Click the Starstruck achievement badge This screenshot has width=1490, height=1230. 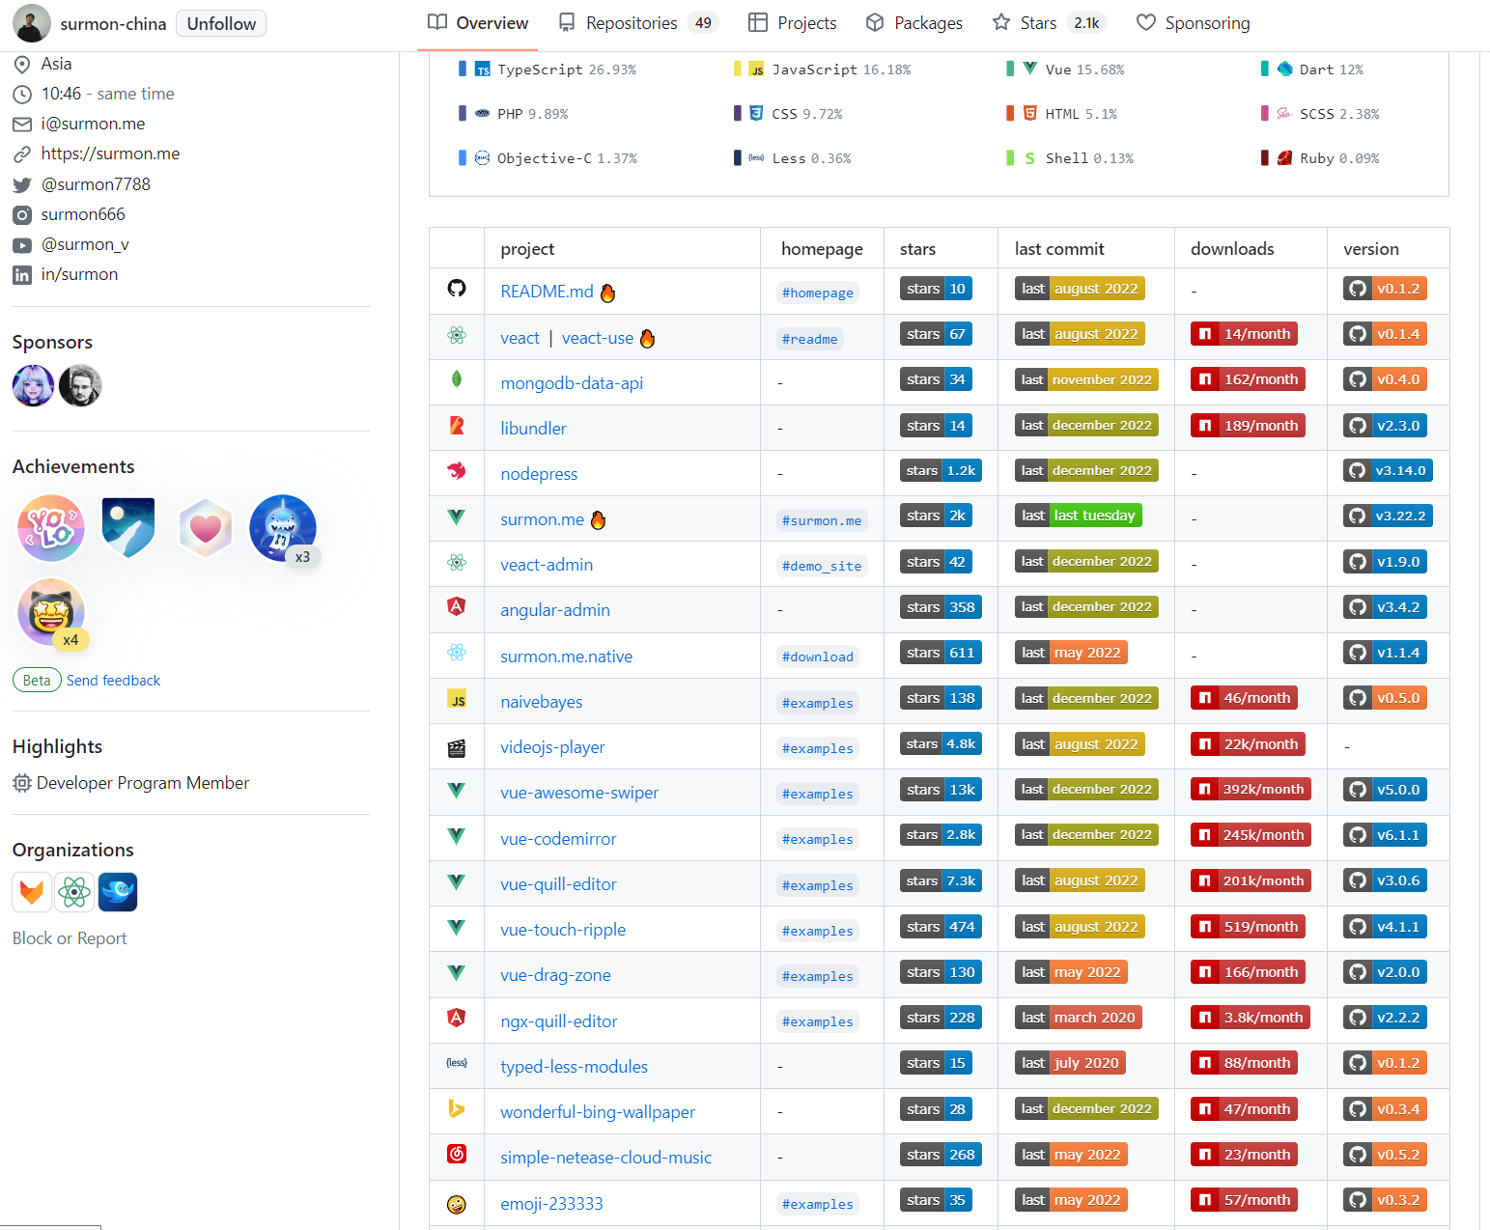tap(51, 612)
